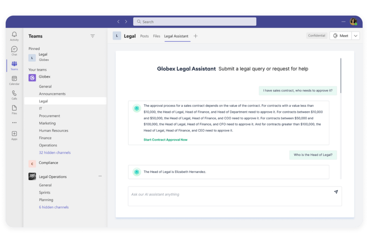Screen dimensions: 368x245
Task: Open the Legal Operations team name
Action: click(x=53, y=176)
